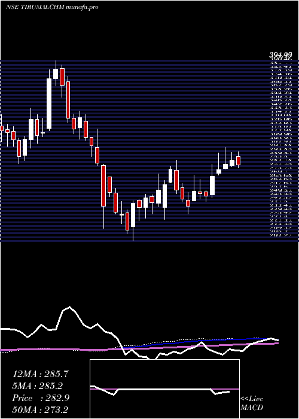The height and width of the screenshot is (419, 299).
Task: Click the 394.99 top price label
Action: [x=280, y=55]
